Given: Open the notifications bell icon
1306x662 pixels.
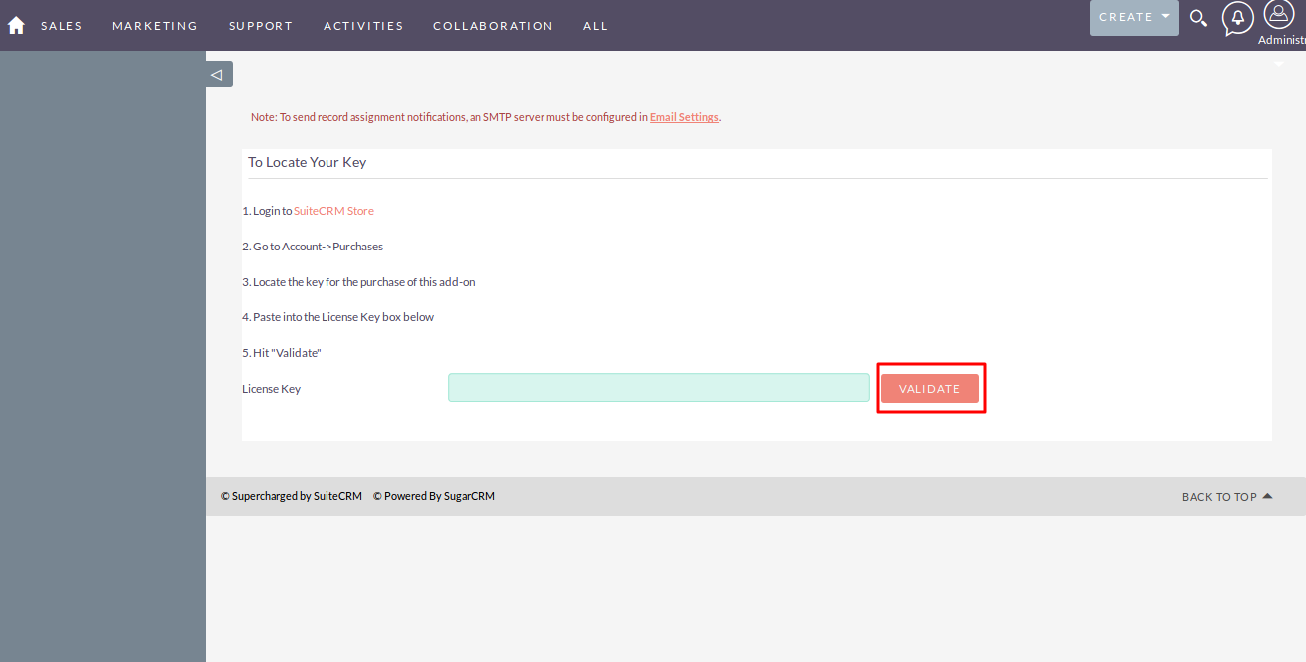Looking at the screenshot, I should [x=1237, y=18].
